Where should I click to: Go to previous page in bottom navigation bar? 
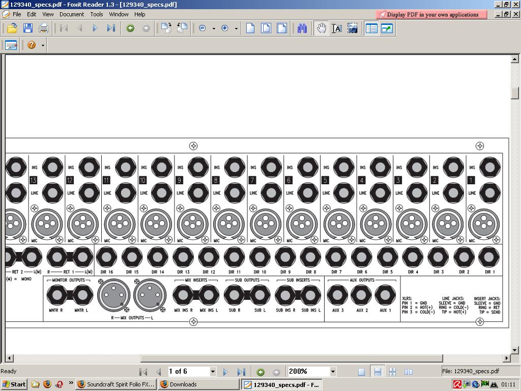point(159,372)
